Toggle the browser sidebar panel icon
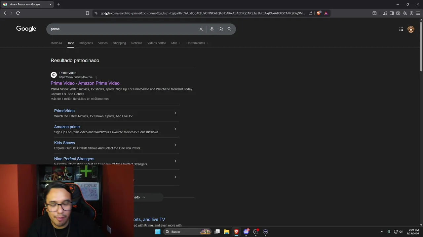 (x=392, y=13)
